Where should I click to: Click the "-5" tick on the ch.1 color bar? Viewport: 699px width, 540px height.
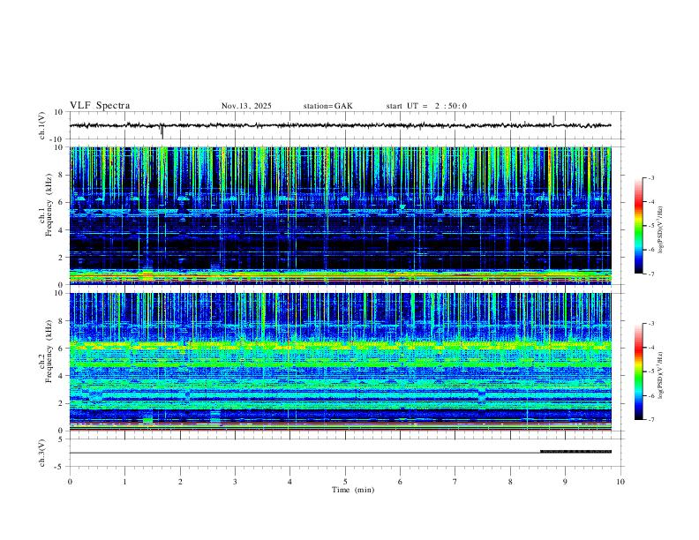coord(650,226)
